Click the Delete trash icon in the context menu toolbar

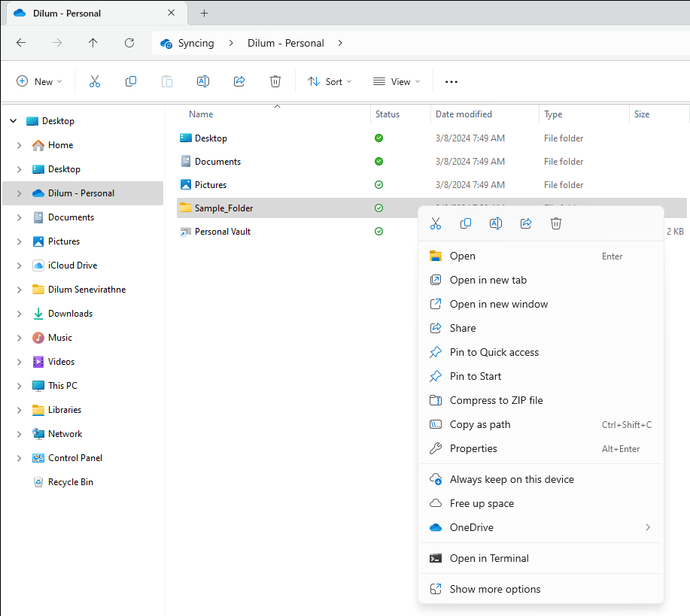pyautogui.click(x=555, y=223)
